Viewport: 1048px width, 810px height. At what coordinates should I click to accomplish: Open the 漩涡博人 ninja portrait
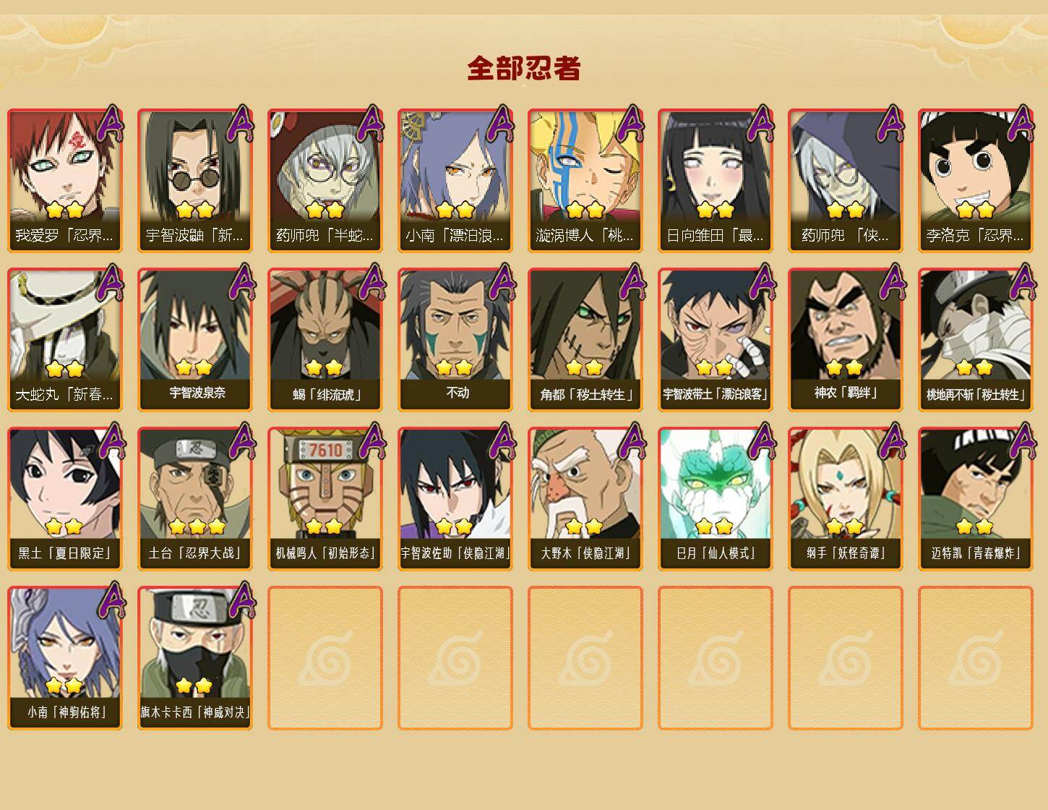click(x=585, y=181)
